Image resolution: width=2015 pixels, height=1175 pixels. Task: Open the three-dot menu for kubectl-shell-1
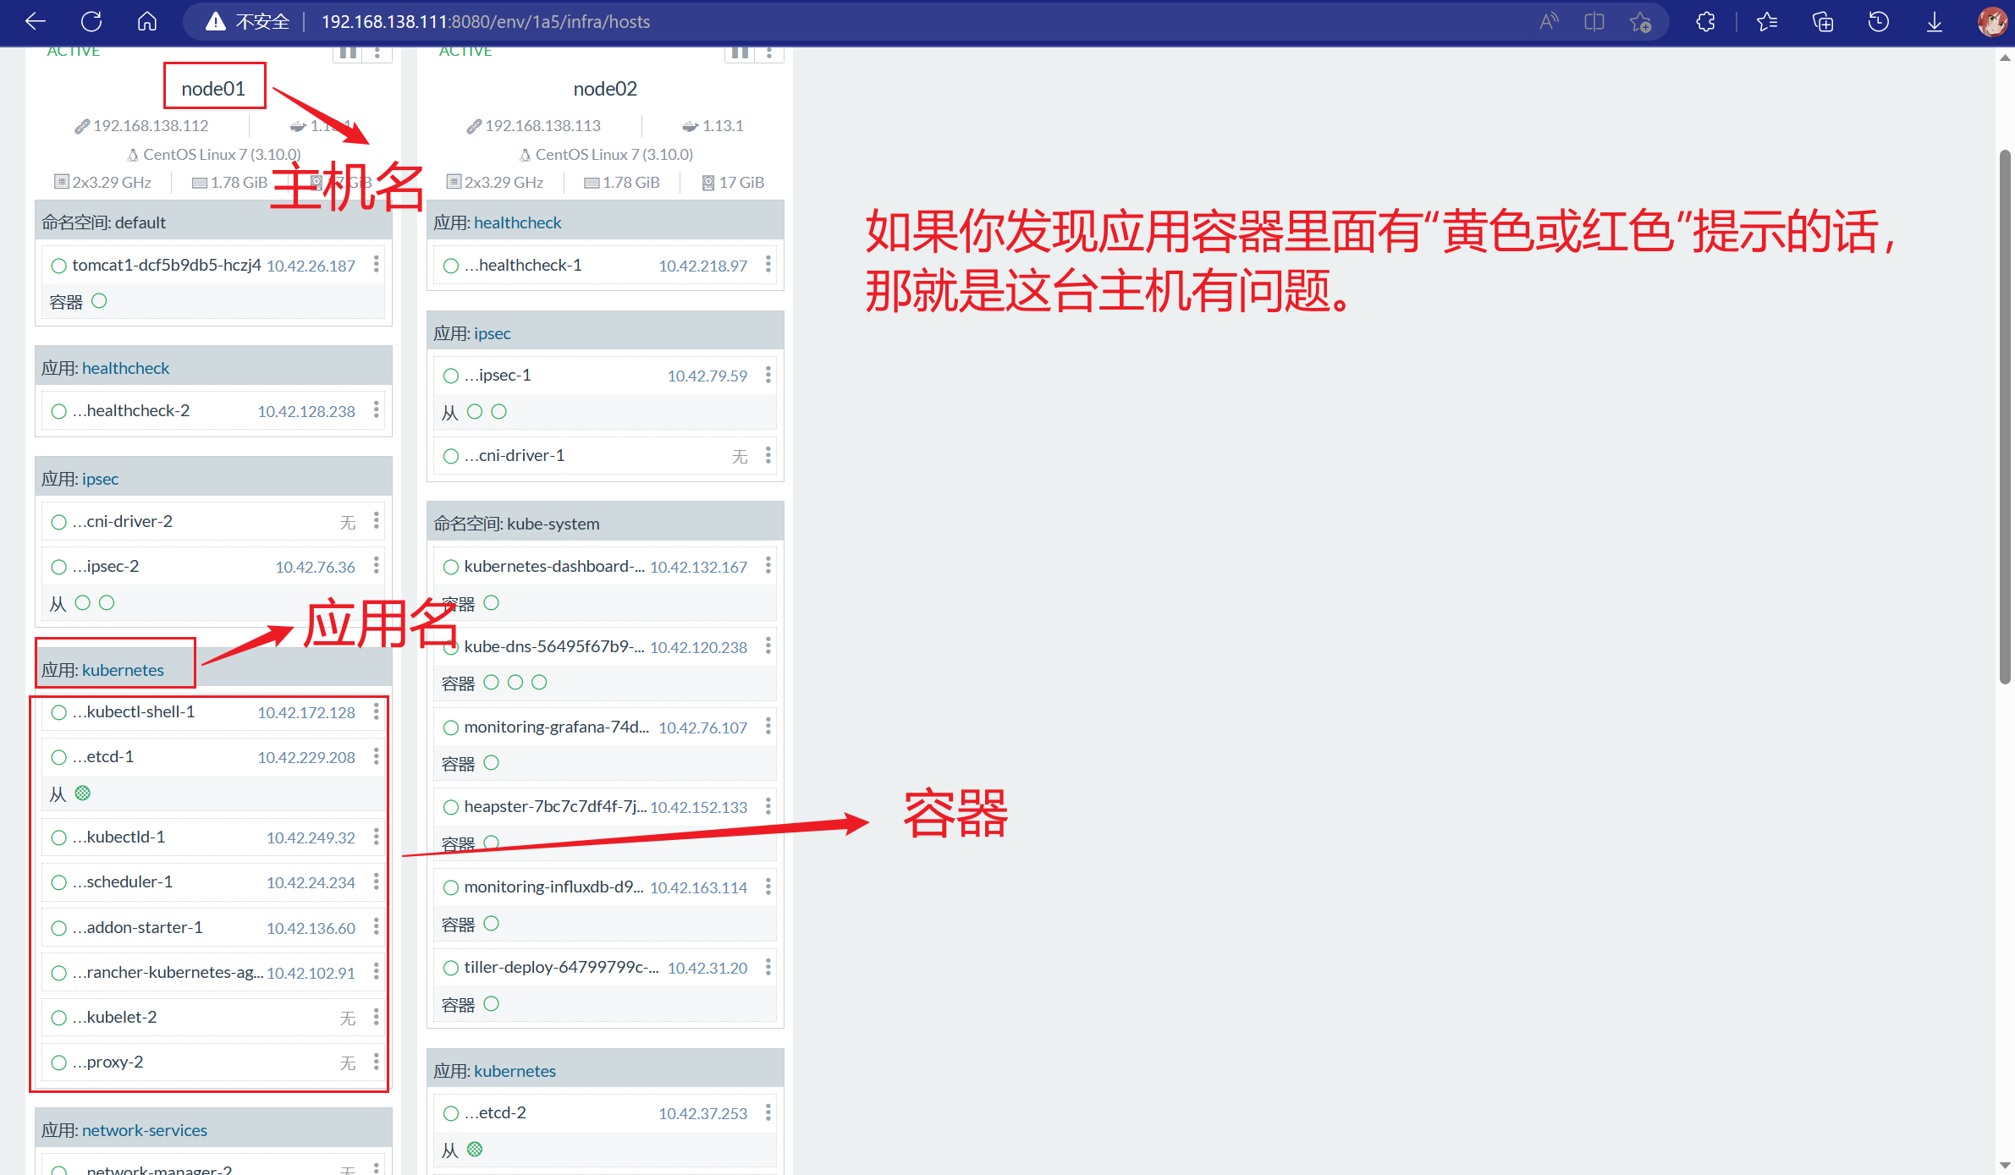coord(377,711)
